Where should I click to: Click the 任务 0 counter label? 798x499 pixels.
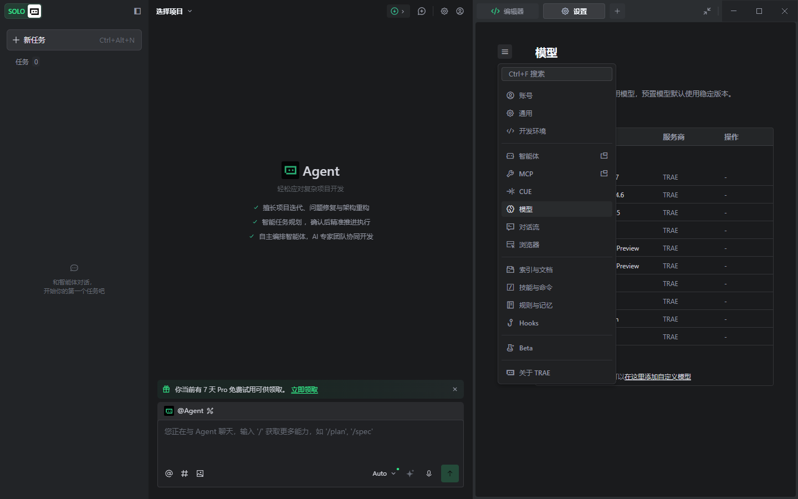tap(27, 62)
